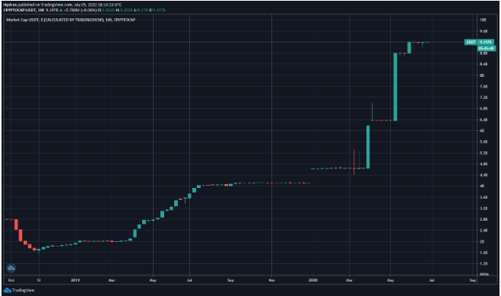Click the candle countdown timer label
501x296 pixels.
(x=486, y=48)
